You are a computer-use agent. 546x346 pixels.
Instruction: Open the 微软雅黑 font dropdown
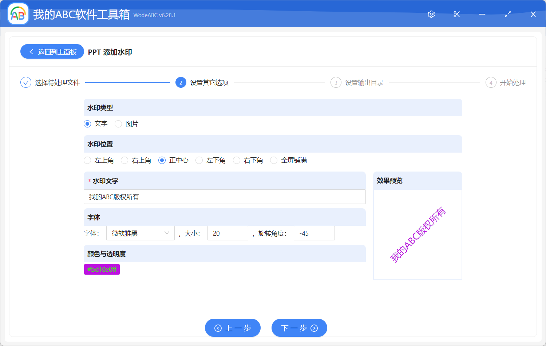140,233
